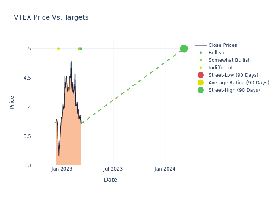Image resolution: width=276 pixels, height=197 pixels.
Task: Click the small green dot beside Bullish in legend
Action: [201, 53]
